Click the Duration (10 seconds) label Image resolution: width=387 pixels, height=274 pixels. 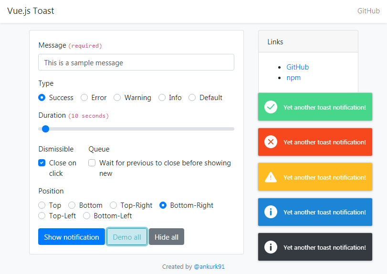pyautogui.click(x=73, y=115)
